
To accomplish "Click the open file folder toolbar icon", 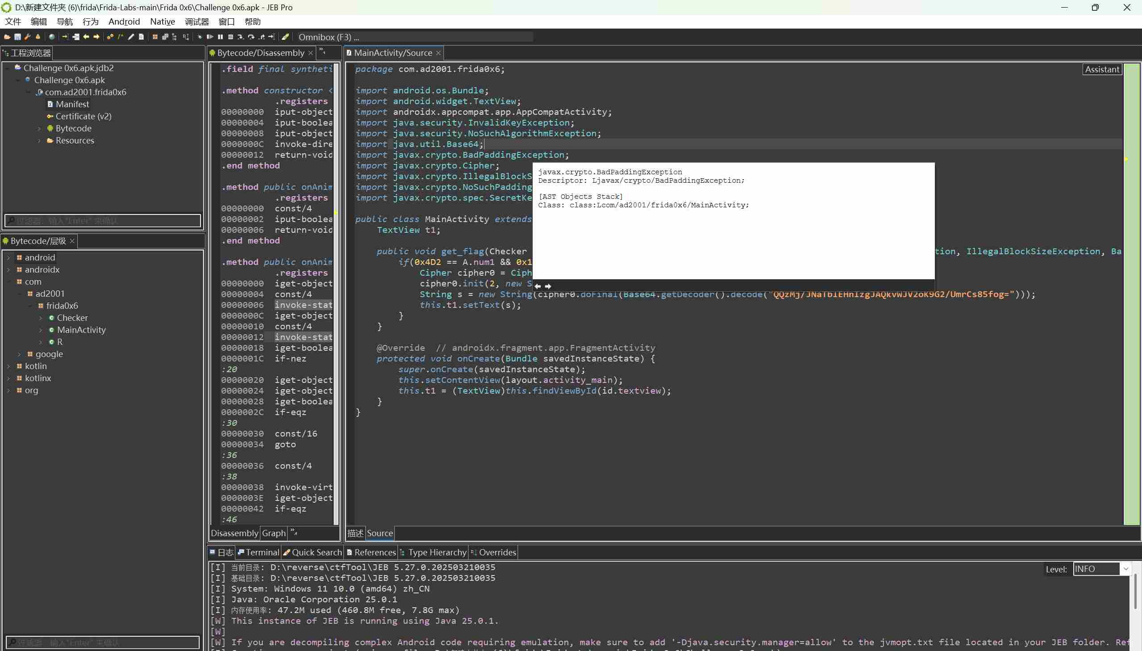I will [7, 37].
